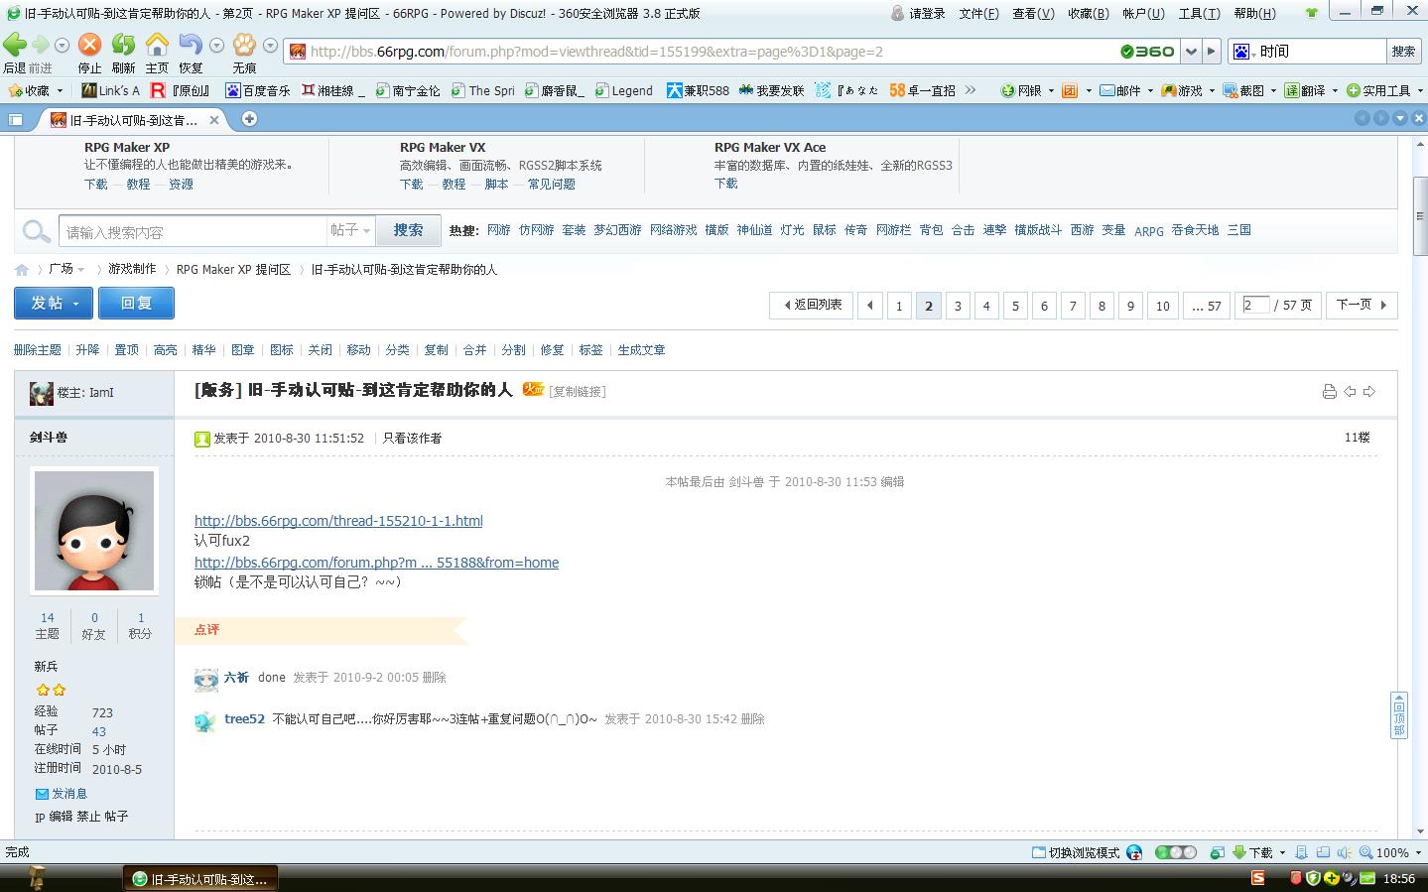
Task: Open the thread-155210-1-1.html link
Action: tap(338, 521)
